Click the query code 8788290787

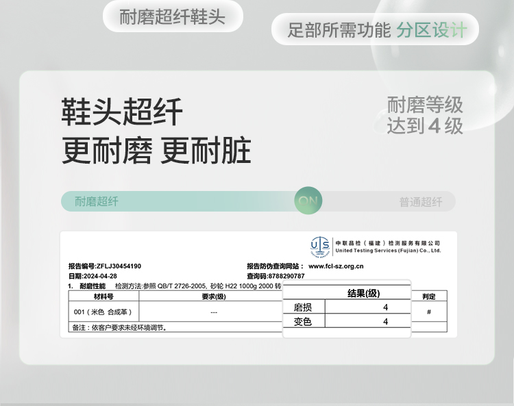pos(286,276)
